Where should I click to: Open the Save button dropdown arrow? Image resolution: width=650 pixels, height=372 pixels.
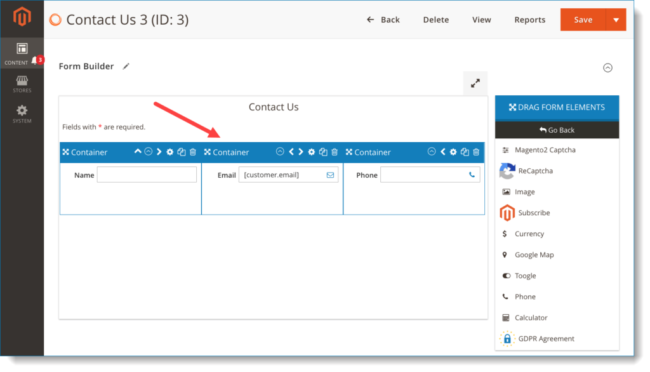pos(615,20)
